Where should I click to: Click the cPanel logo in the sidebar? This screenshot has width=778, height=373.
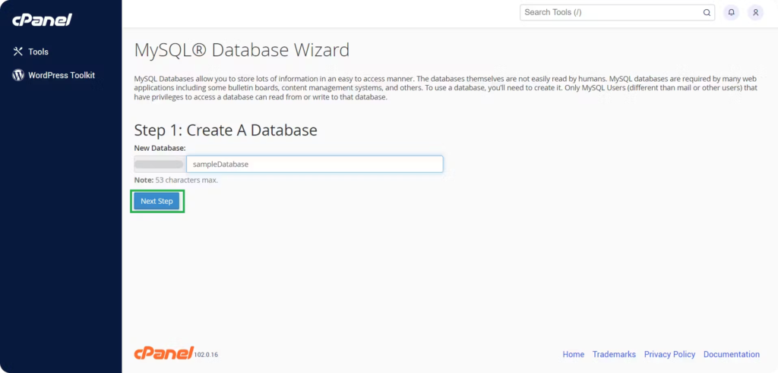43,20
